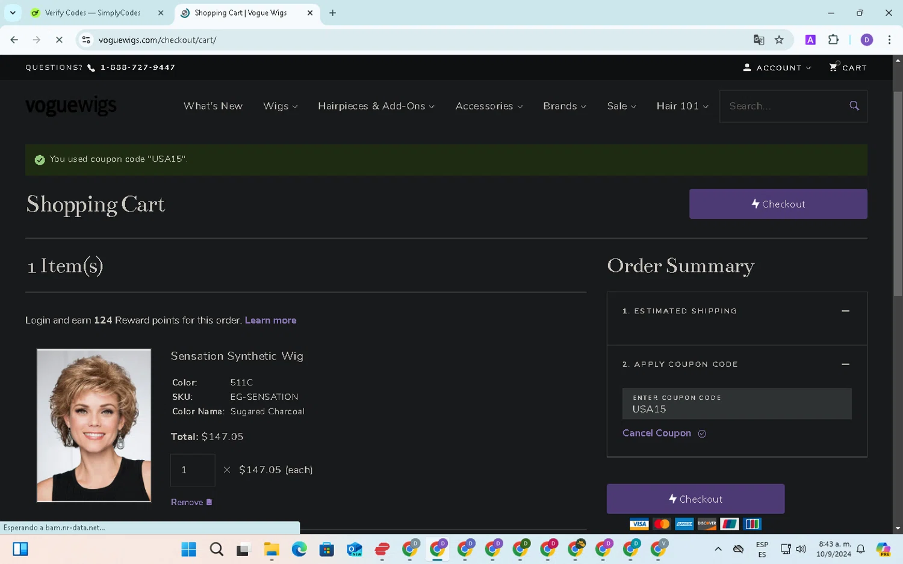Click the site information icon in address bar
The width and height of the screenshot is (903, 564).
point(86,40)
